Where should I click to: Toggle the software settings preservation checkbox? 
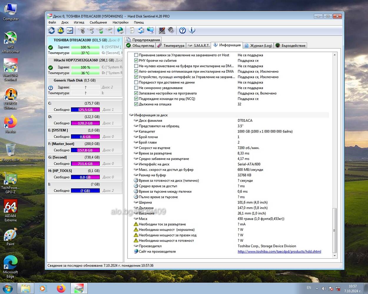[136, 93]
